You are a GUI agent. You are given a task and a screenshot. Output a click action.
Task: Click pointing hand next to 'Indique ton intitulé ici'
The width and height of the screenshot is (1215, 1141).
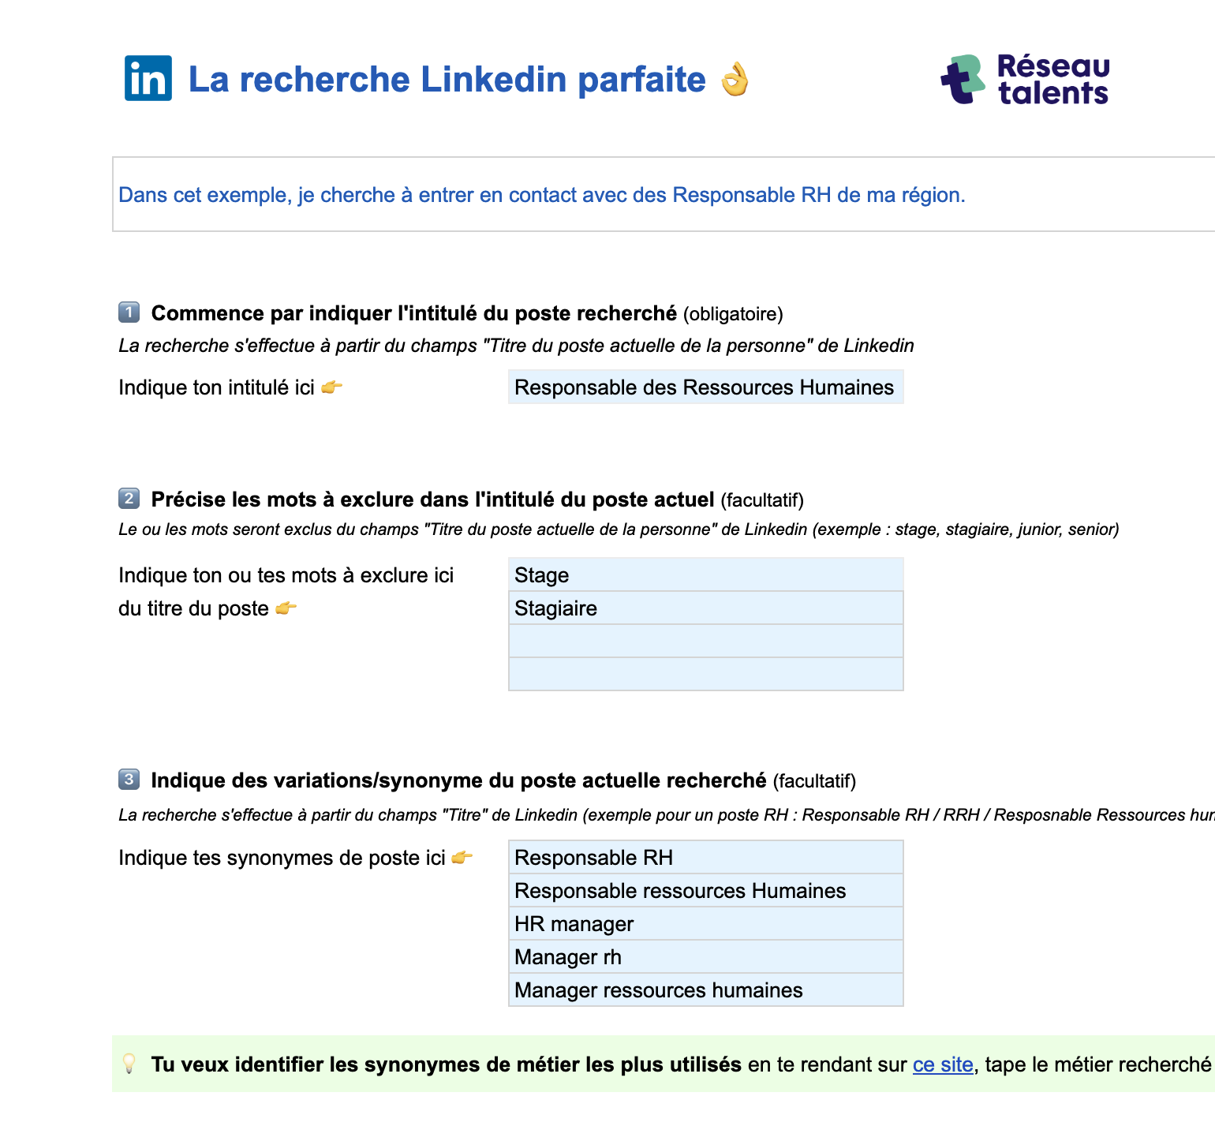tap(331, 387)
